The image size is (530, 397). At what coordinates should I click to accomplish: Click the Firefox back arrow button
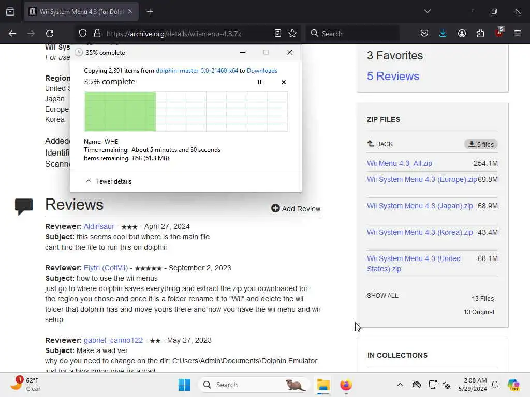[x=12, y=34]
